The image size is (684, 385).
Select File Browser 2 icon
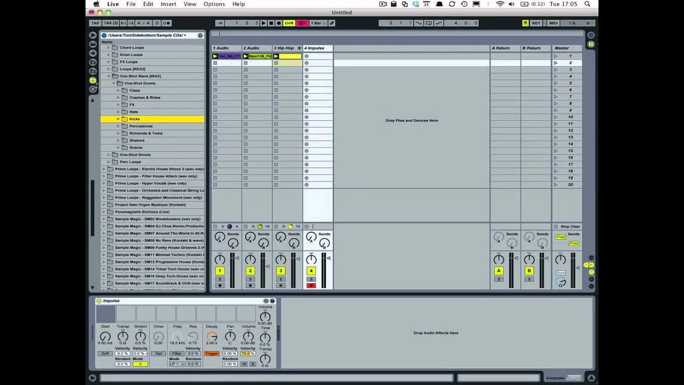click(93, 71)
